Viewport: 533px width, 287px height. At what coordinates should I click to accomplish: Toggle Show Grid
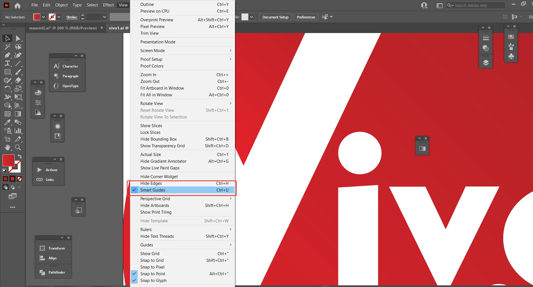click(183, 254)
